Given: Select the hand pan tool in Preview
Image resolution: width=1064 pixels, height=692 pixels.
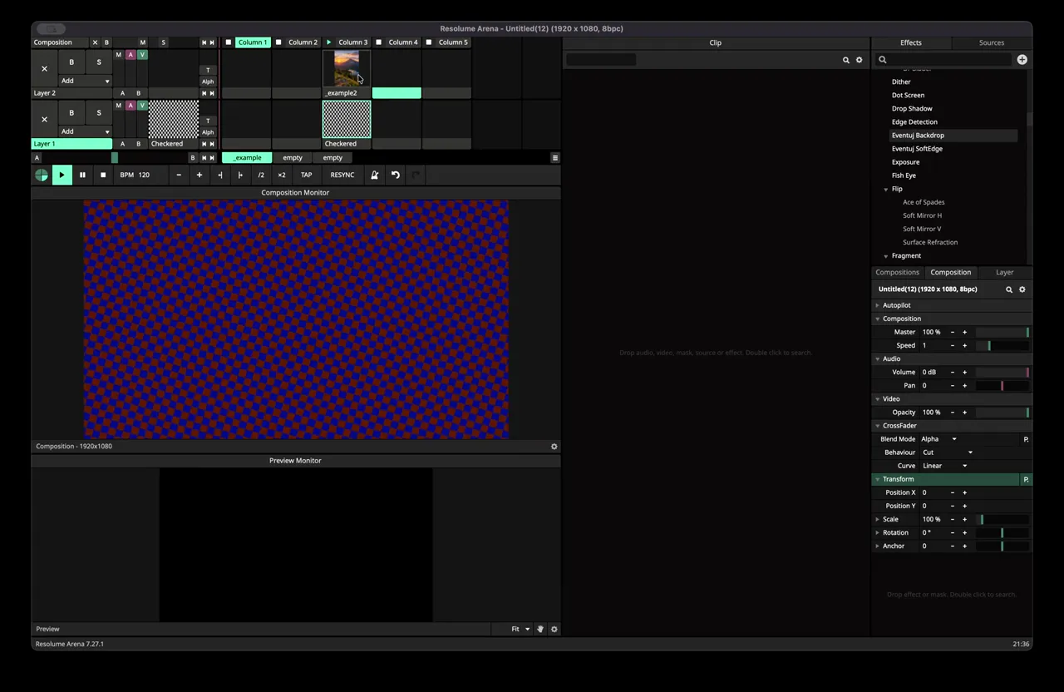Looking at the screenshot, I should [x=539, y=629].
